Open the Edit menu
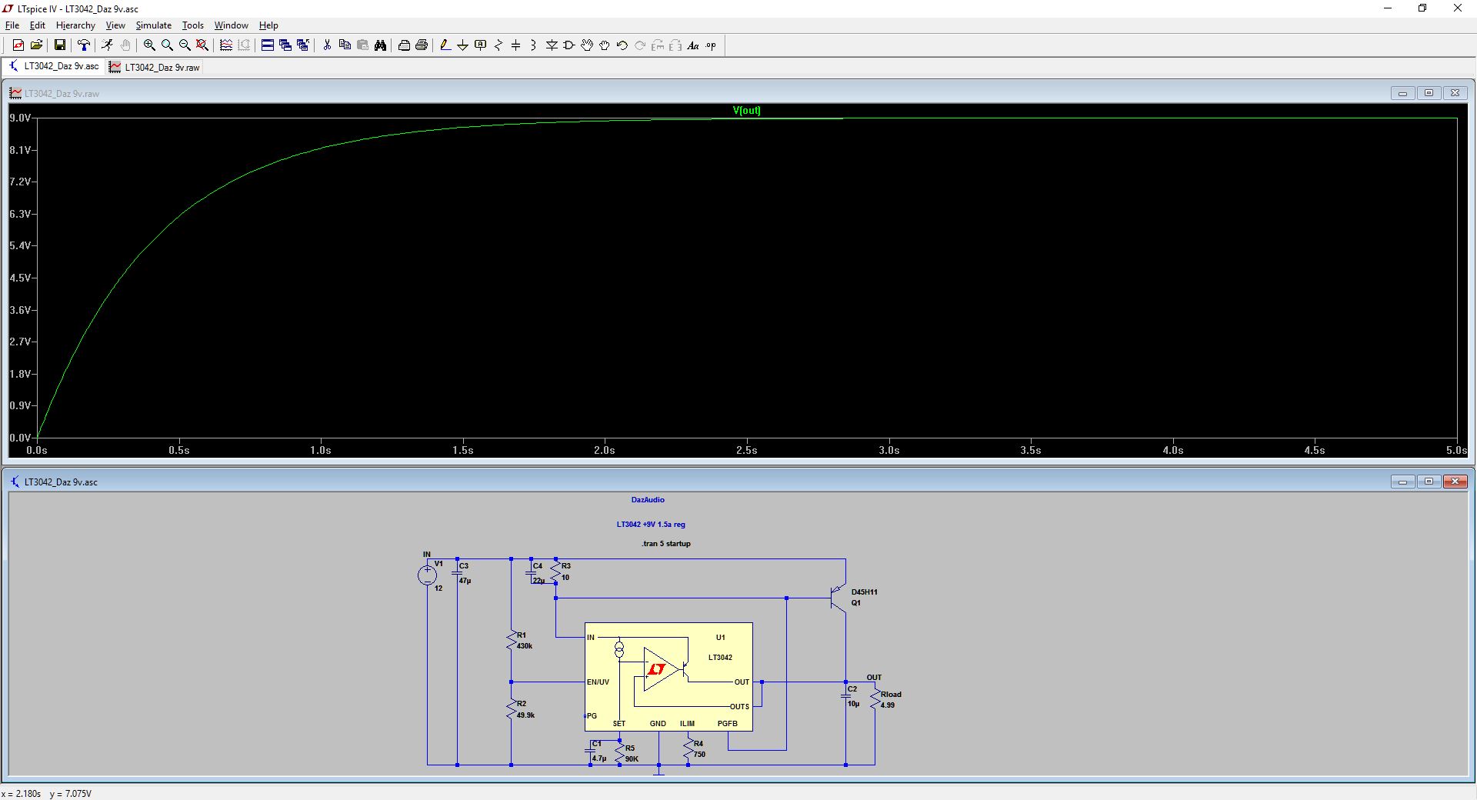The width and height of the screenshot is (1477, 800). tap(37, 25)
